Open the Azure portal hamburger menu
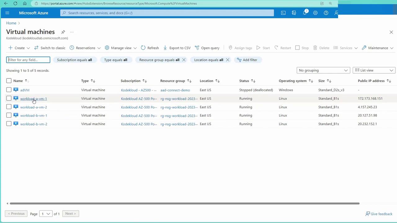The height and width of the screenshot is (223, 397). (7, 13)
